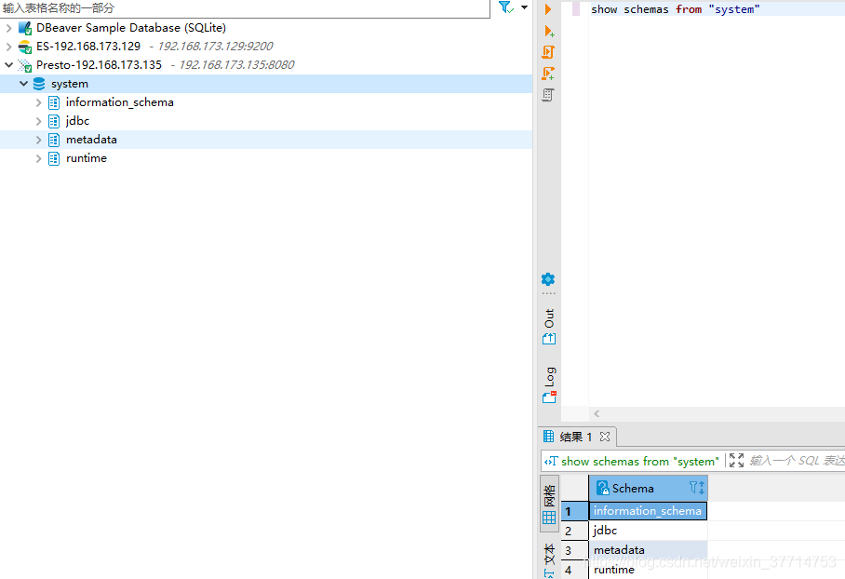The image size is (845, 579).
Task: Select result cell jdbc
Action: pyautogui.click(x=649, y=531)
